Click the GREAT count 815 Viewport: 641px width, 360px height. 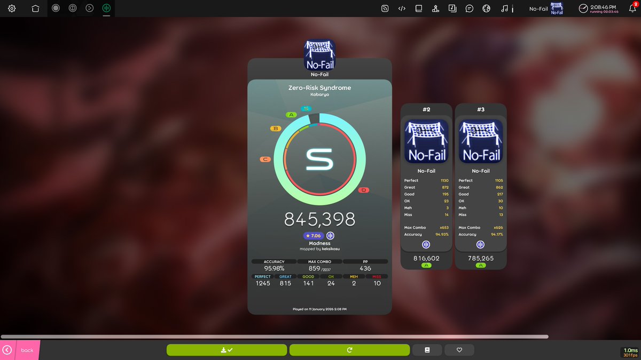click(285, 283)
